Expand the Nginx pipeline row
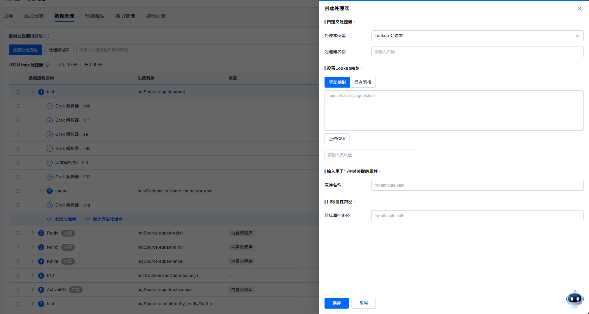The image size is (589, 314). click(33, 247)
